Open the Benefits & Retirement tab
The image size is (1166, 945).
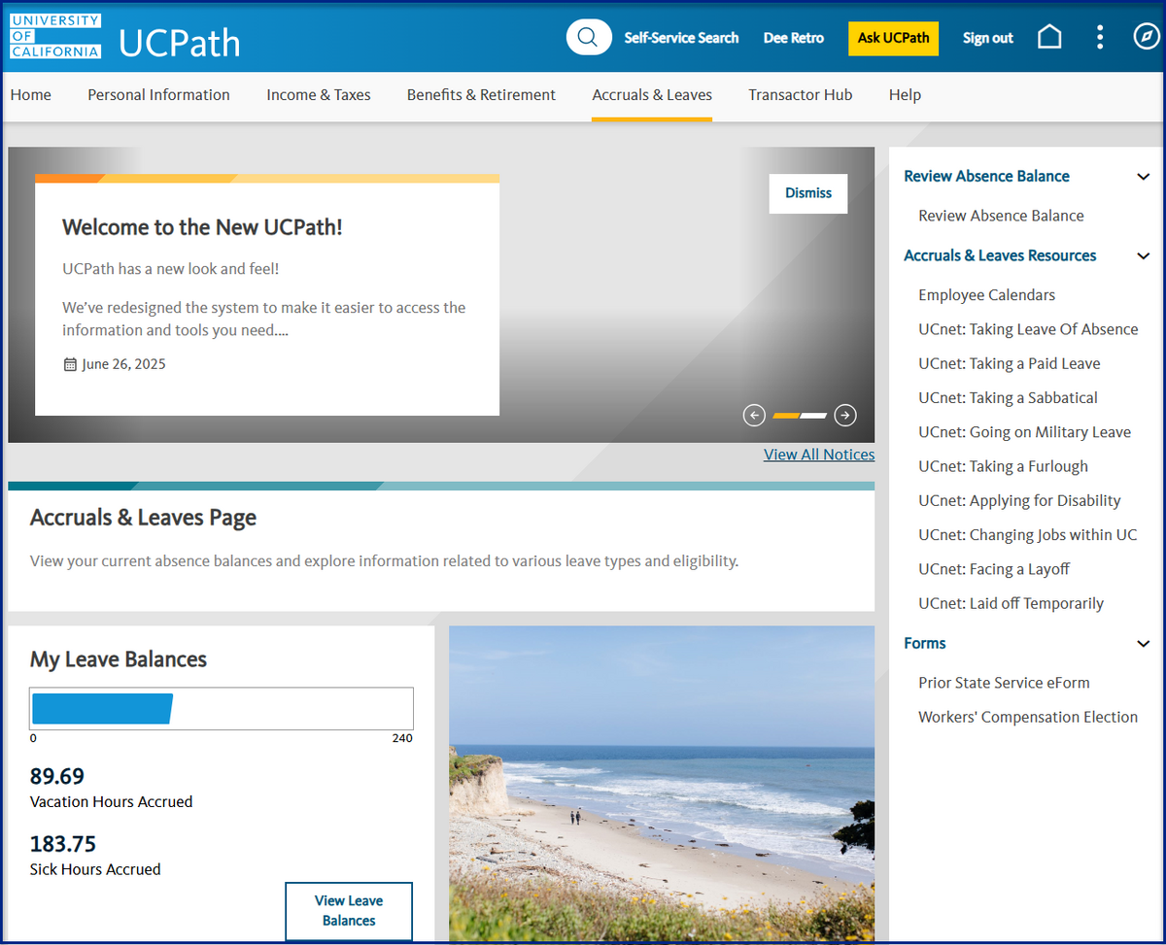pyautogui.click(x=481, y=95)
